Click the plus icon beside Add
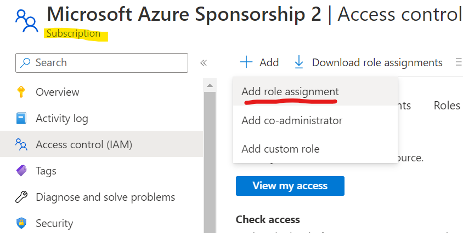The image size is (463, 233). click(246, 62)
